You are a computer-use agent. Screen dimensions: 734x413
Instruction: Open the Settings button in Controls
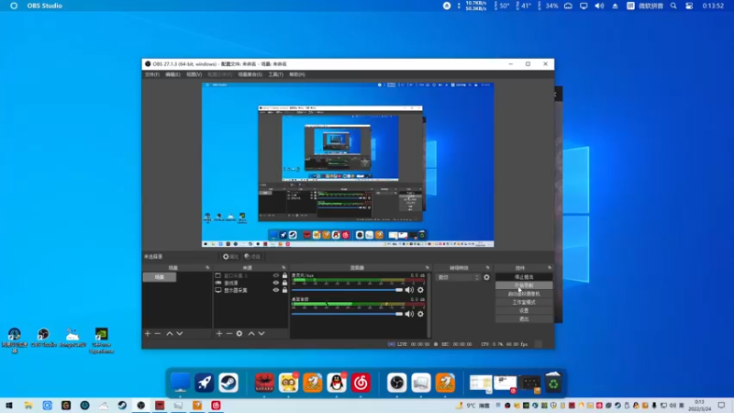click(x=524, y=310)
